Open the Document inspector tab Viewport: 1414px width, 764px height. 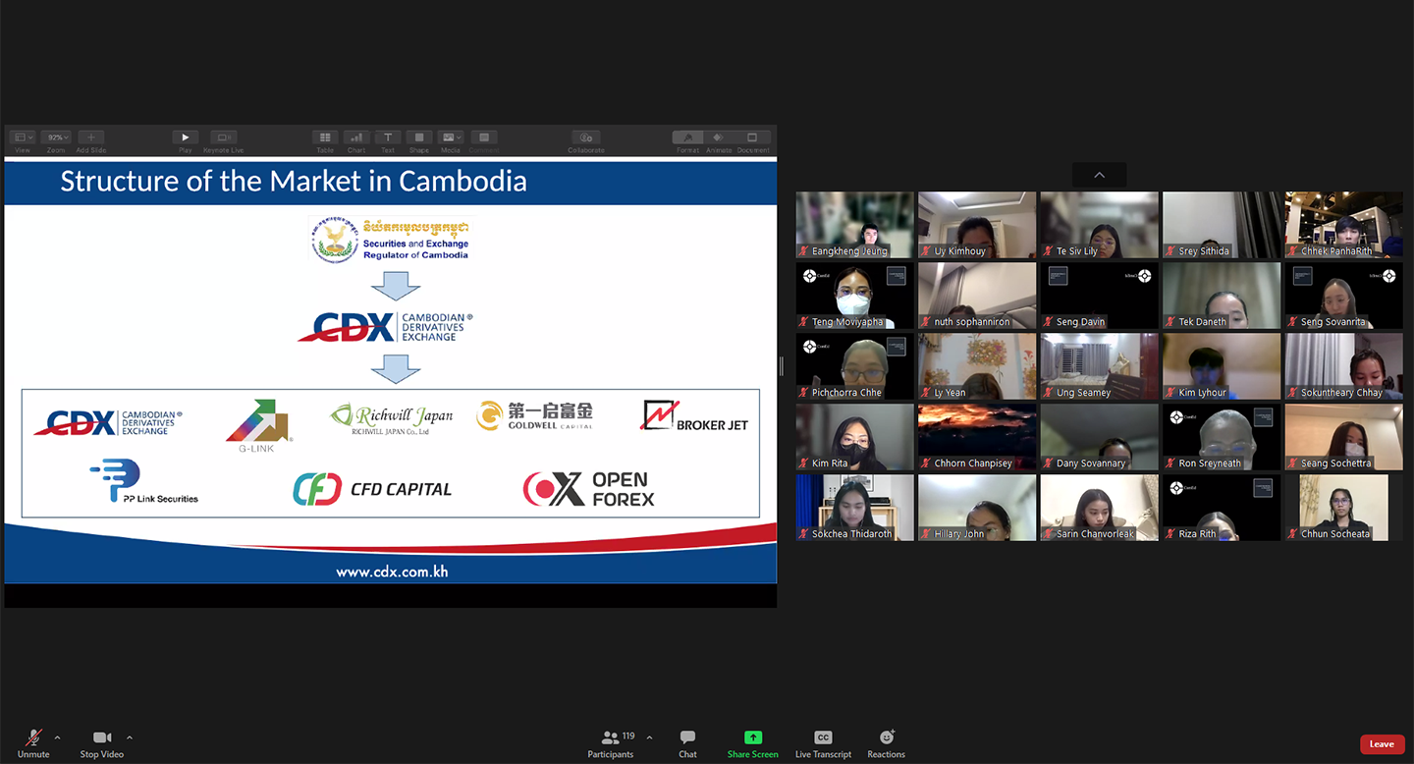(x=752, y=137)
